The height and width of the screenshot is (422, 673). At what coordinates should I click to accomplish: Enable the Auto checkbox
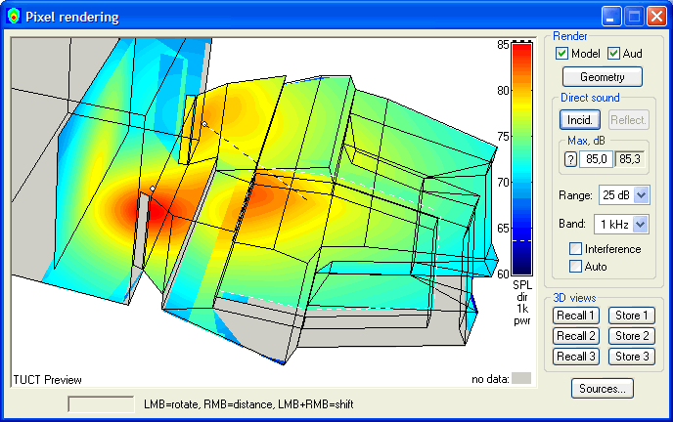click(x=575, y=266)
